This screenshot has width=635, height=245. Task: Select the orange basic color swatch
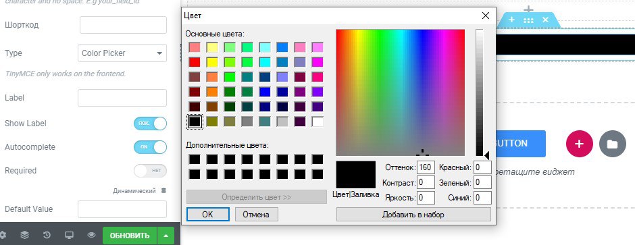pyautogui.click(x=212, y=92)
